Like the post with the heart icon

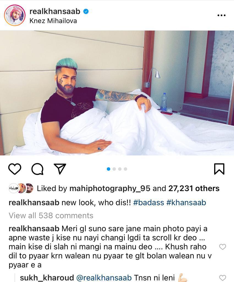click(x=15, y=169)
